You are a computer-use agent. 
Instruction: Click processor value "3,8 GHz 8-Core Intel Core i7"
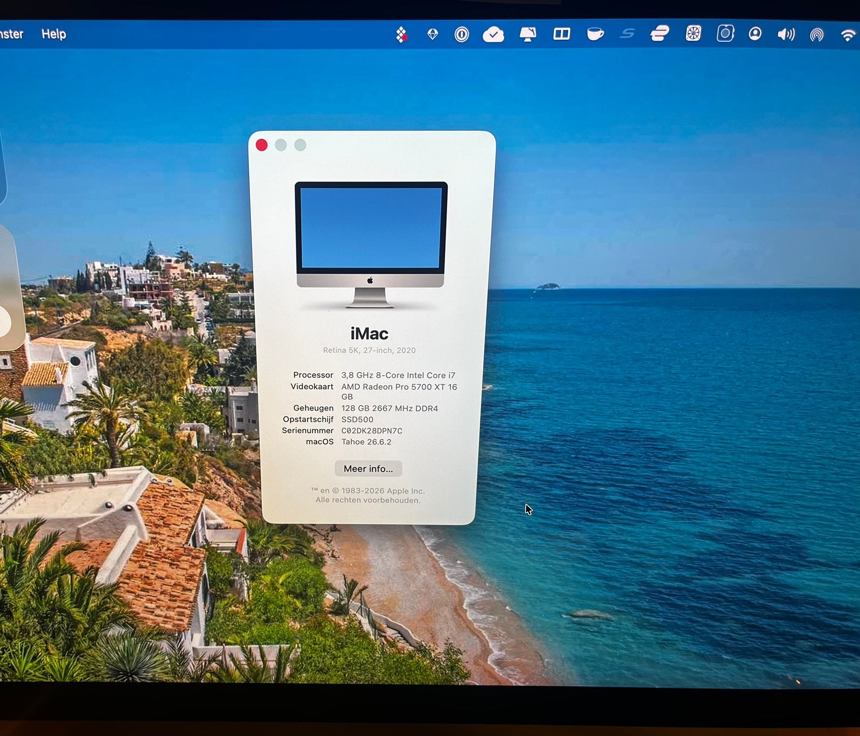click(x=398, y=375)
